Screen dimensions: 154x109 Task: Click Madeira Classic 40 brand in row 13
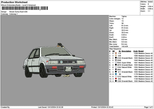[146, 81]
